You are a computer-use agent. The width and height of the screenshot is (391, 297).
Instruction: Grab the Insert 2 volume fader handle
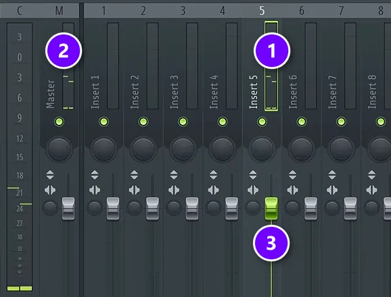(x=152, y=209)
